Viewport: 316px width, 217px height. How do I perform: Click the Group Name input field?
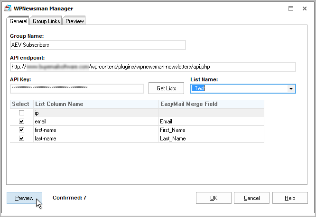(x=98, y=45)
